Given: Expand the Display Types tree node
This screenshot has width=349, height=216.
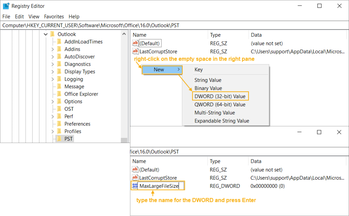Looking at the screenshot, I should (x=52, y=72).
